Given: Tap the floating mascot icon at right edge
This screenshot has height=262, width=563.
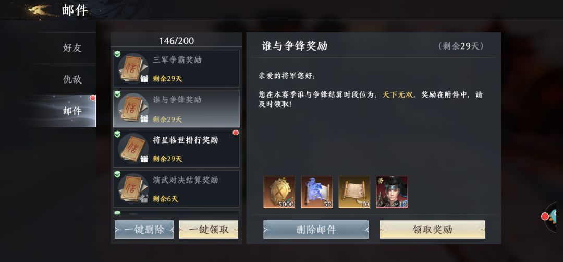Looking at the screenshot, I should (554, 217).
